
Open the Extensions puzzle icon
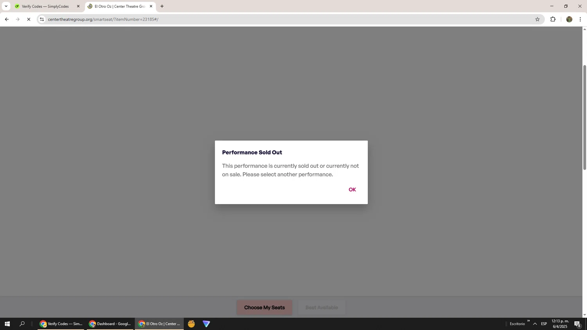pos(553,19)
